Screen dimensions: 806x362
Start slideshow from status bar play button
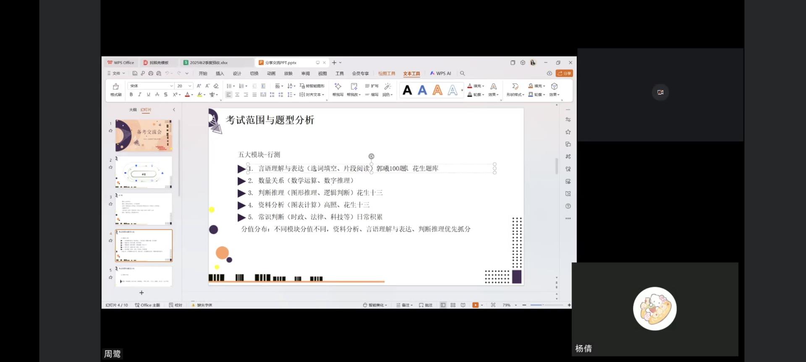tap(475, 305)
